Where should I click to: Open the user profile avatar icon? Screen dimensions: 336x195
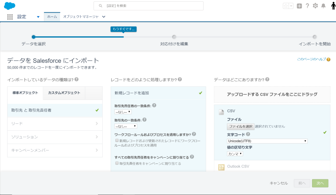pos(333,6)
